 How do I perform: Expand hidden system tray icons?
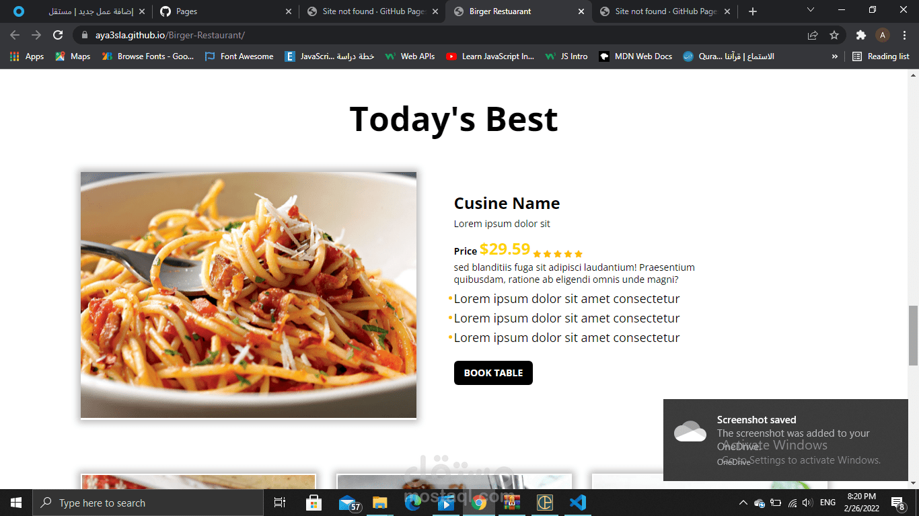(x=743, y=503)
